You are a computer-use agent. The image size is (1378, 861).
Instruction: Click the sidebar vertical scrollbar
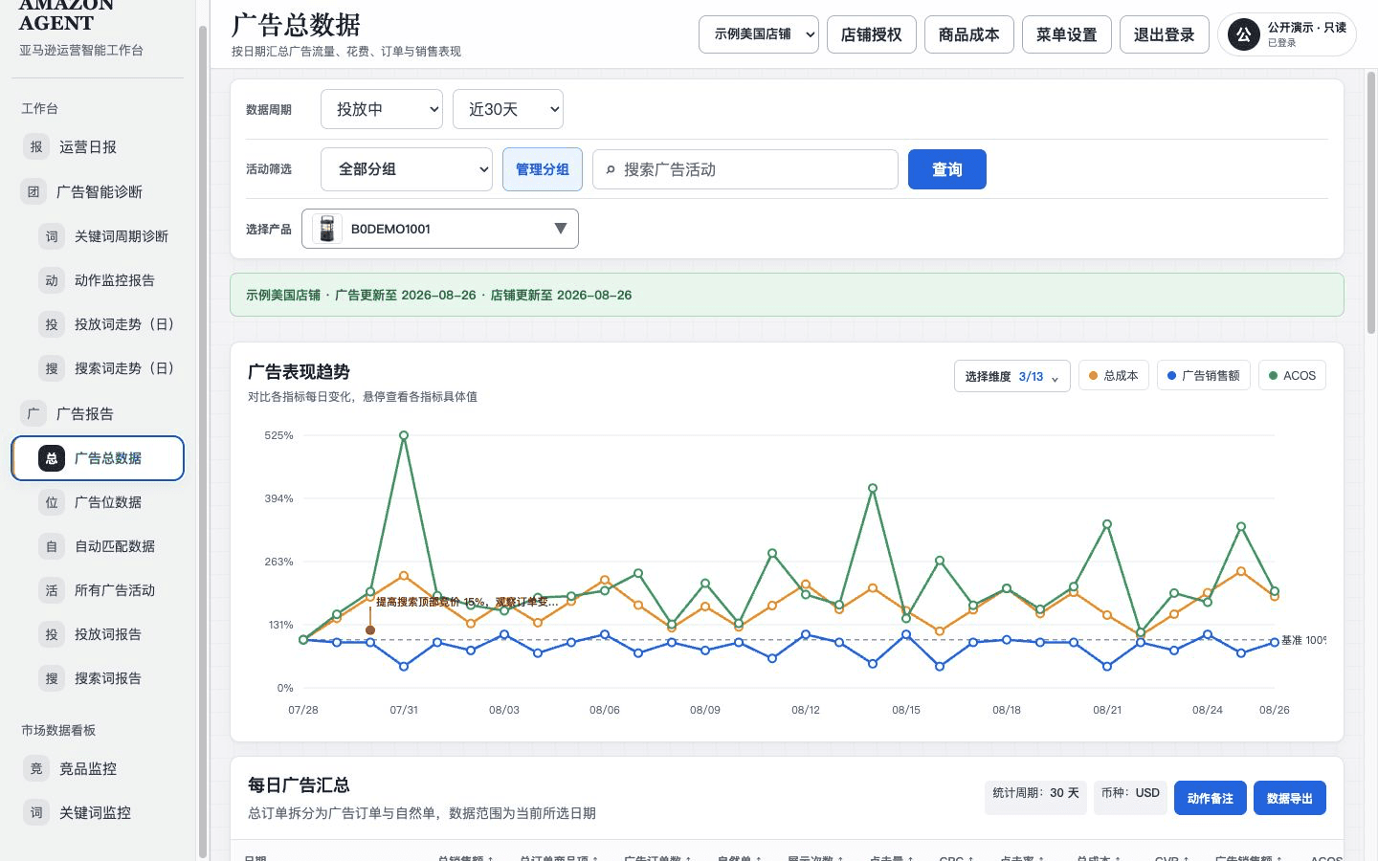point(203,440)
